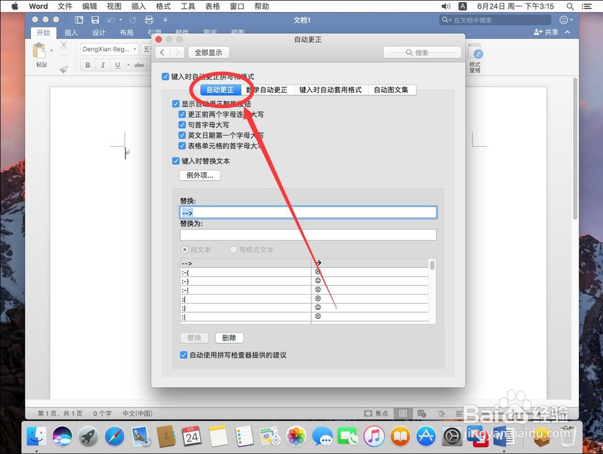
Task: Switch to 数学自动更正 tab
Action: coord(267,90)
